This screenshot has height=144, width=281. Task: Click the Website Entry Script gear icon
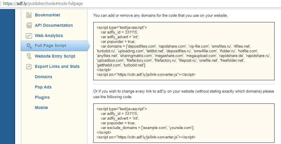coord(29,56)
